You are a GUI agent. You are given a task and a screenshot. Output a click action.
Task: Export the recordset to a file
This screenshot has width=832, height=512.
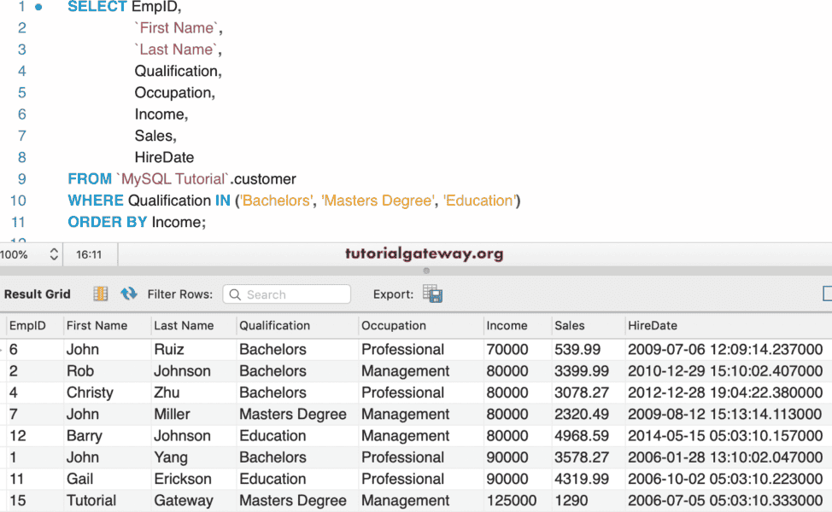[432, 294]
